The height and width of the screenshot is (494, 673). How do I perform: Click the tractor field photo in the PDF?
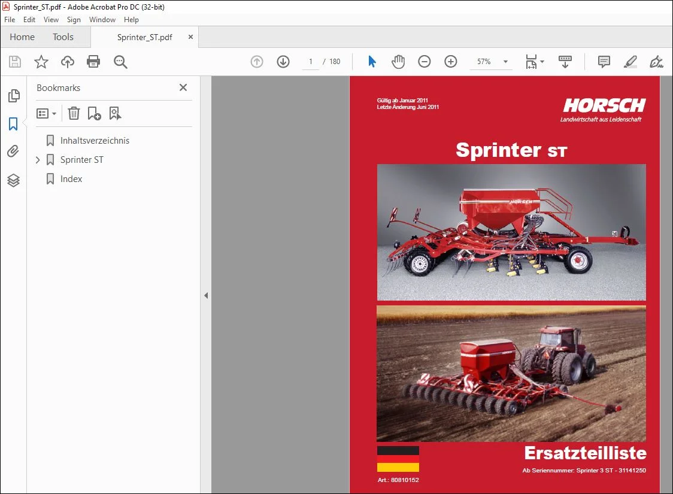pos(511,374)
